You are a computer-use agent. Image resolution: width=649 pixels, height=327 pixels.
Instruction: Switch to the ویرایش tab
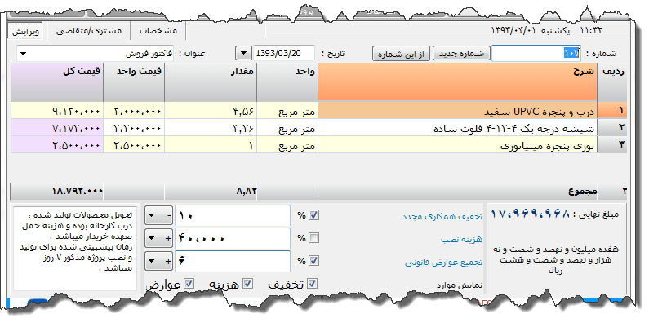tap(26, 32)
